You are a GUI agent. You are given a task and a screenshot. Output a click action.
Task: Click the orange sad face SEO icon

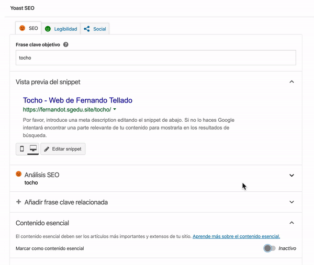tap(23, 28)
